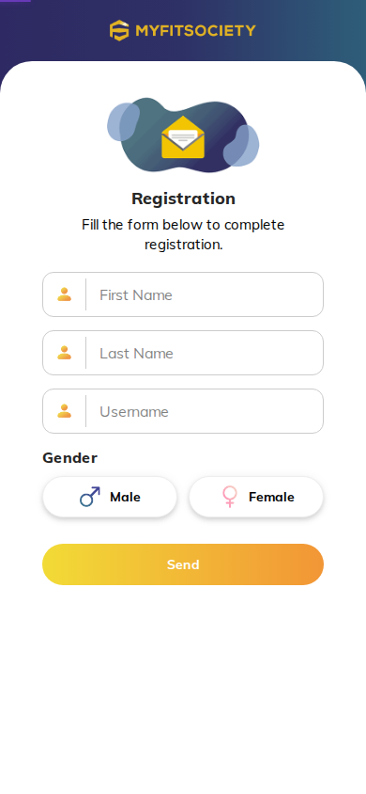
Task: Submit the form with Send button
Action: [x=183, y=564]
